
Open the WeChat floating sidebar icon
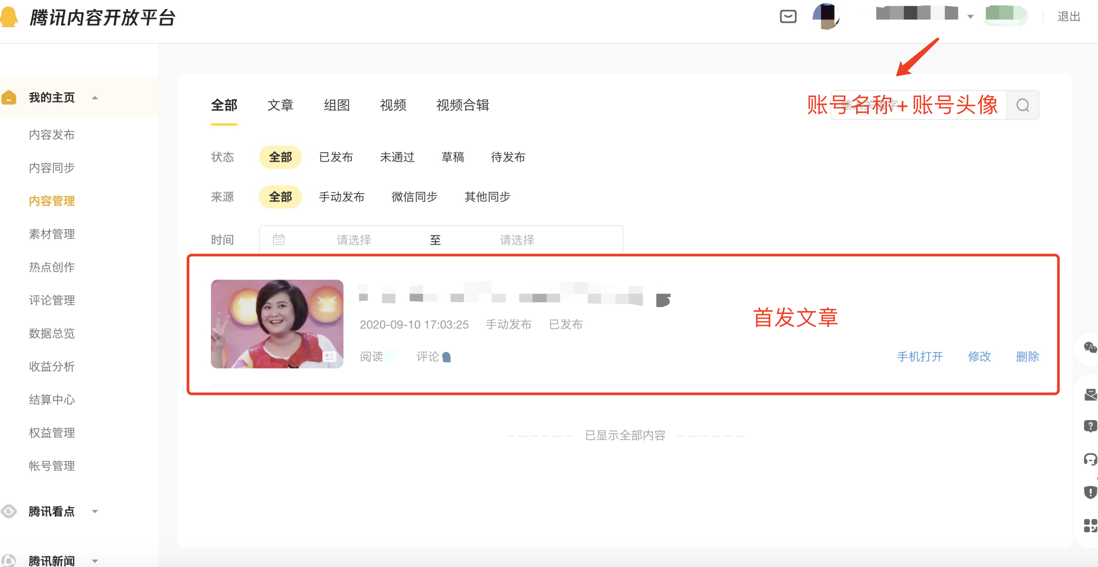coord(1090,347)
